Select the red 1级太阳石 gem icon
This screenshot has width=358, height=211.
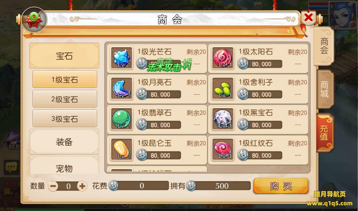click(x=223, y=58)
